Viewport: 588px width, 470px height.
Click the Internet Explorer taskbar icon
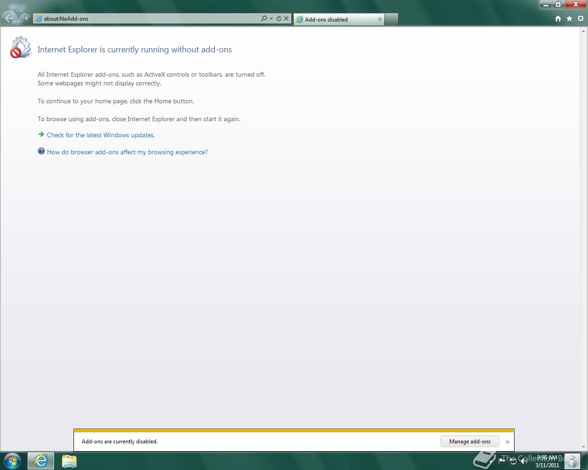point(41,461)
